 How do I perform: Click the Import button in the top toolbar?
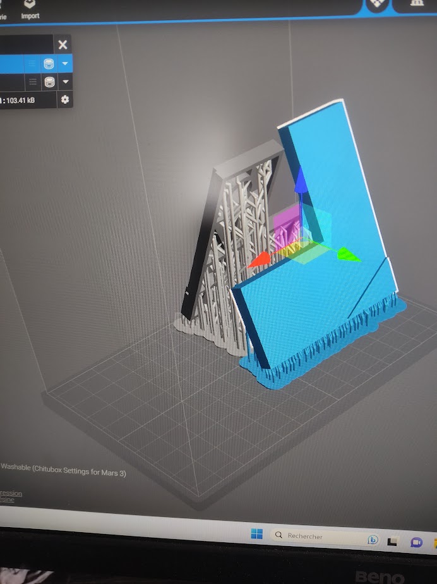click(x=30, y=9)
